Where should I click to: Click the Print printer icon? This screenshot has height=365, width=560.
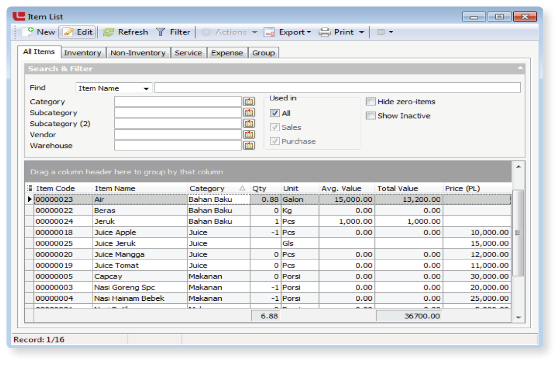point(325,32)
